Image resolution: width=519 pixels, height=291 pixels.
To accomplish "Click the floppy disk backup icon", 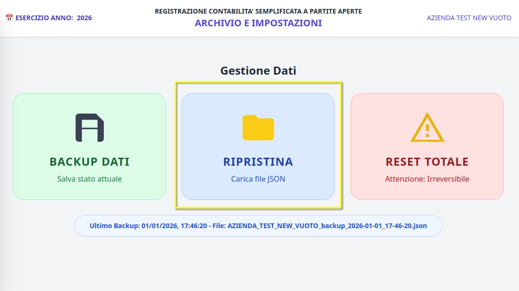I will pos(89,128).
